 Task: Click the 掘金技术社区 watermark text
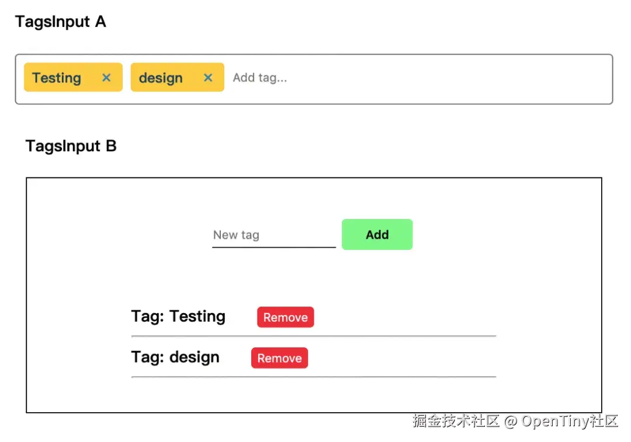(x=456, y=421)
